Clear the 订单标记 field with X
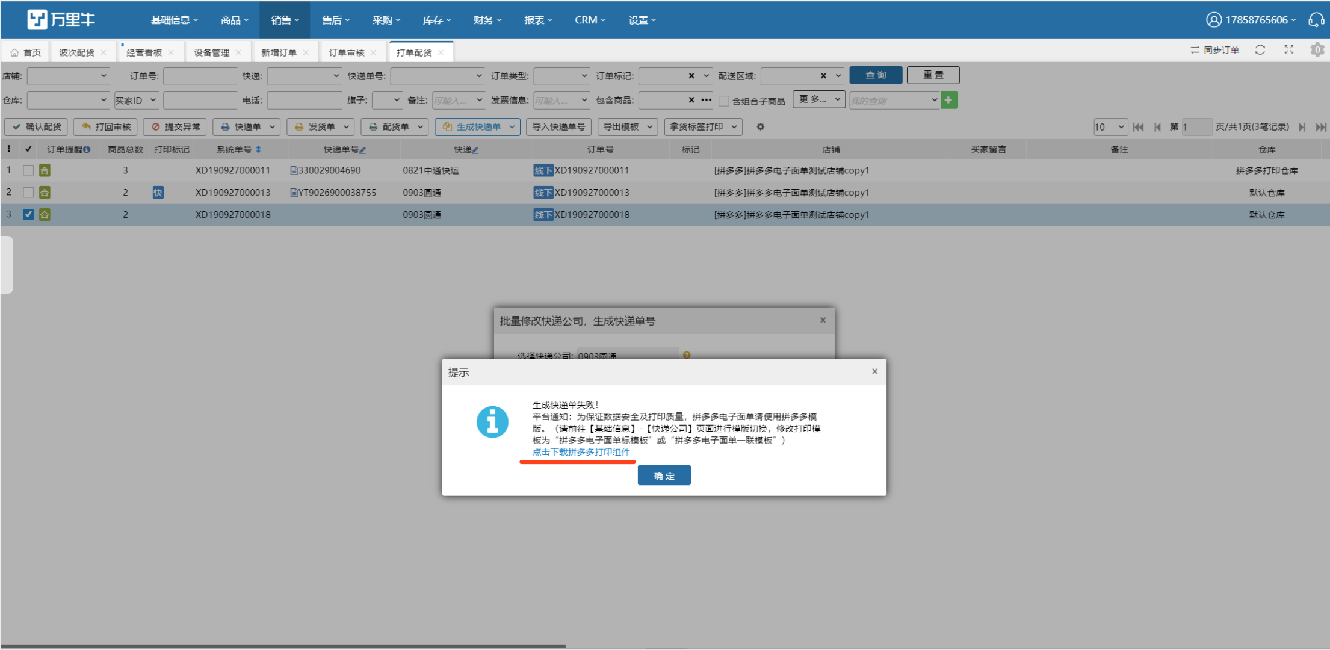Image resolution: width=1330 pixels, height=650 pixels. click(691, 76)
